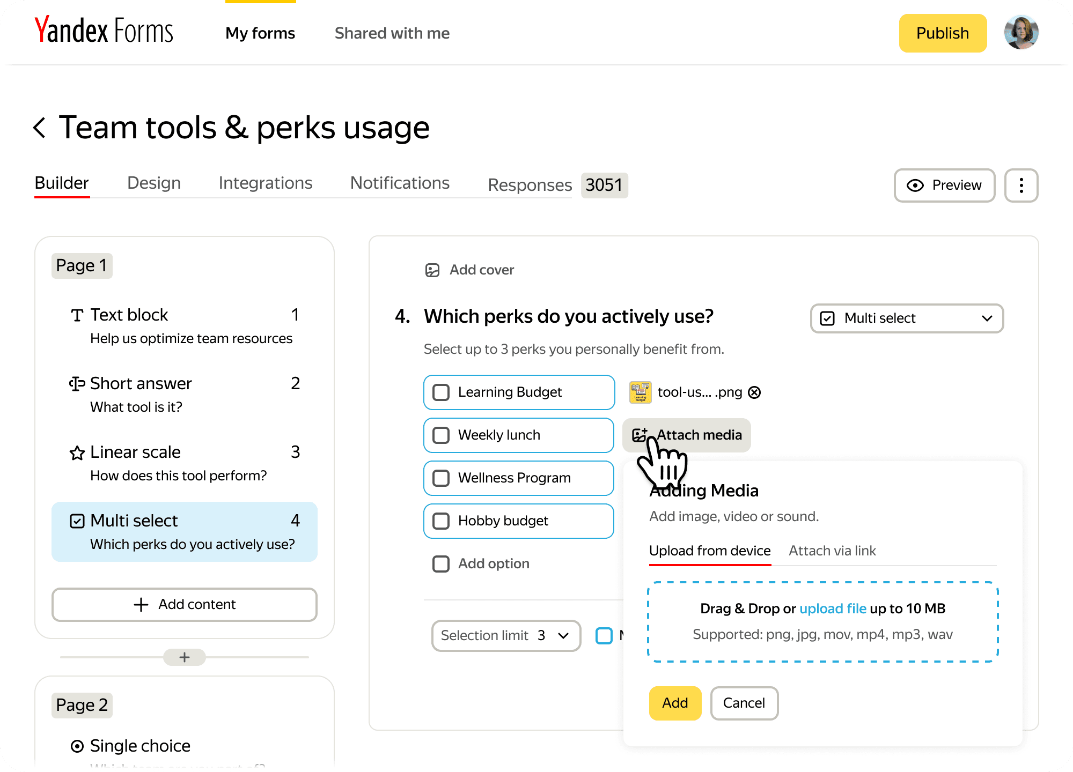
Task: Expand the Multi select question type dropdown
Action: click(x=907, y=318)
